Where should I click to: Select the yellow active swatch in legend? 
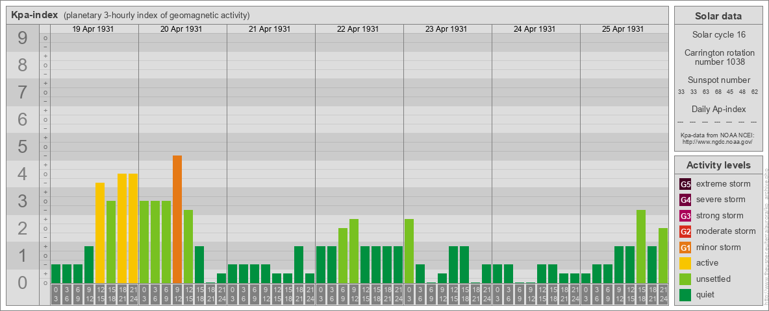pos(685,263)
